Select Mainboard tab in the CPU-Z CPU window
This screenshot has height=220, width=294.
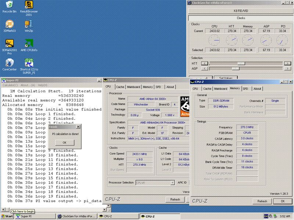tap(133, 87)
